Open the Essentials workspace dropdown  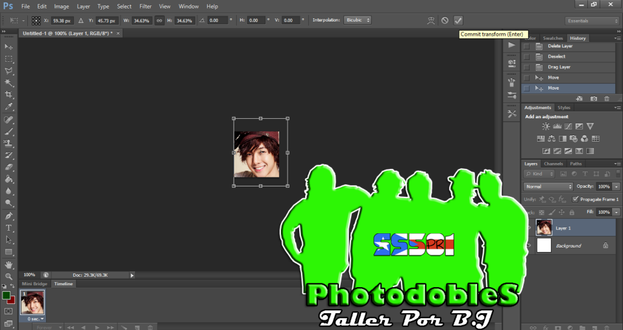[592, 21]
